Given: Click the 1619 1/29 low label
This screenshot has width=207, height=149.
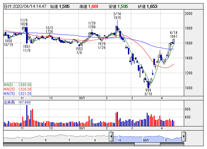Looking at the screenshot, I should click(x=102, y=45).
